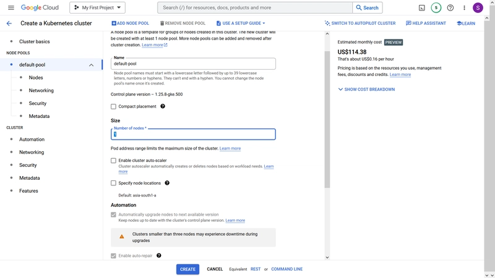Open Learn more about node upgrades
Viewport: 495px width, 278px height.
point(235,221)
